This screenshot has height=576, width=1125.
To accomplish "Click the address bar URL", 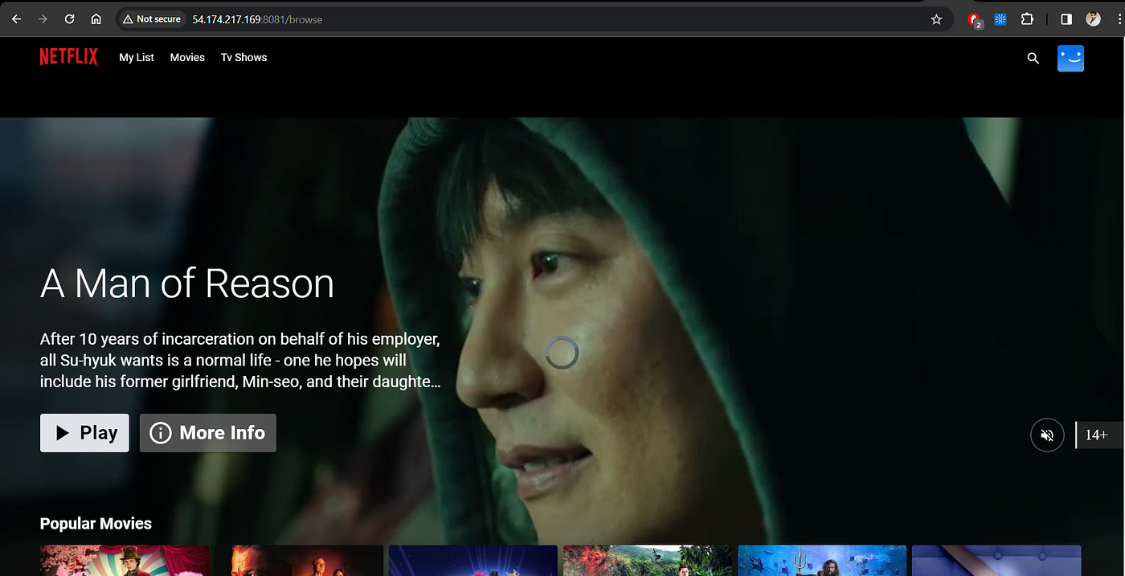I will pyautogui.click(x=257, y=19).
